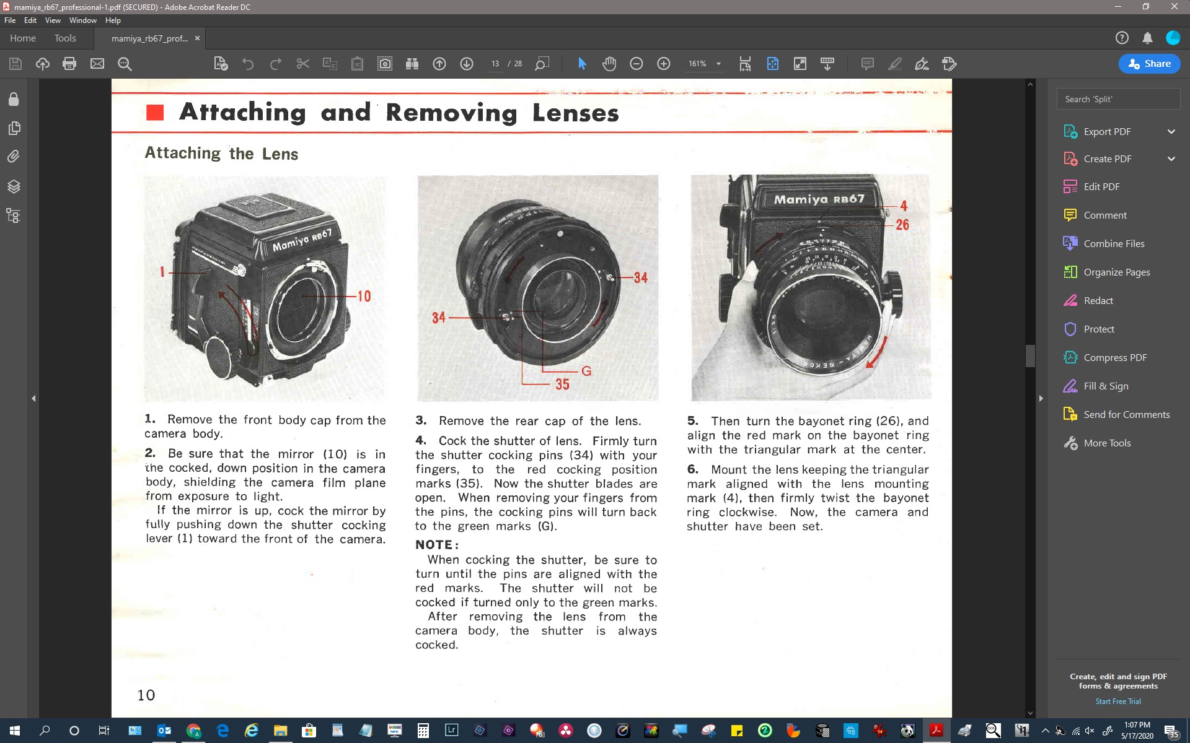Click the Start Free Trial link
This screenshot has width=1190, height=743.
(1117, 702)
